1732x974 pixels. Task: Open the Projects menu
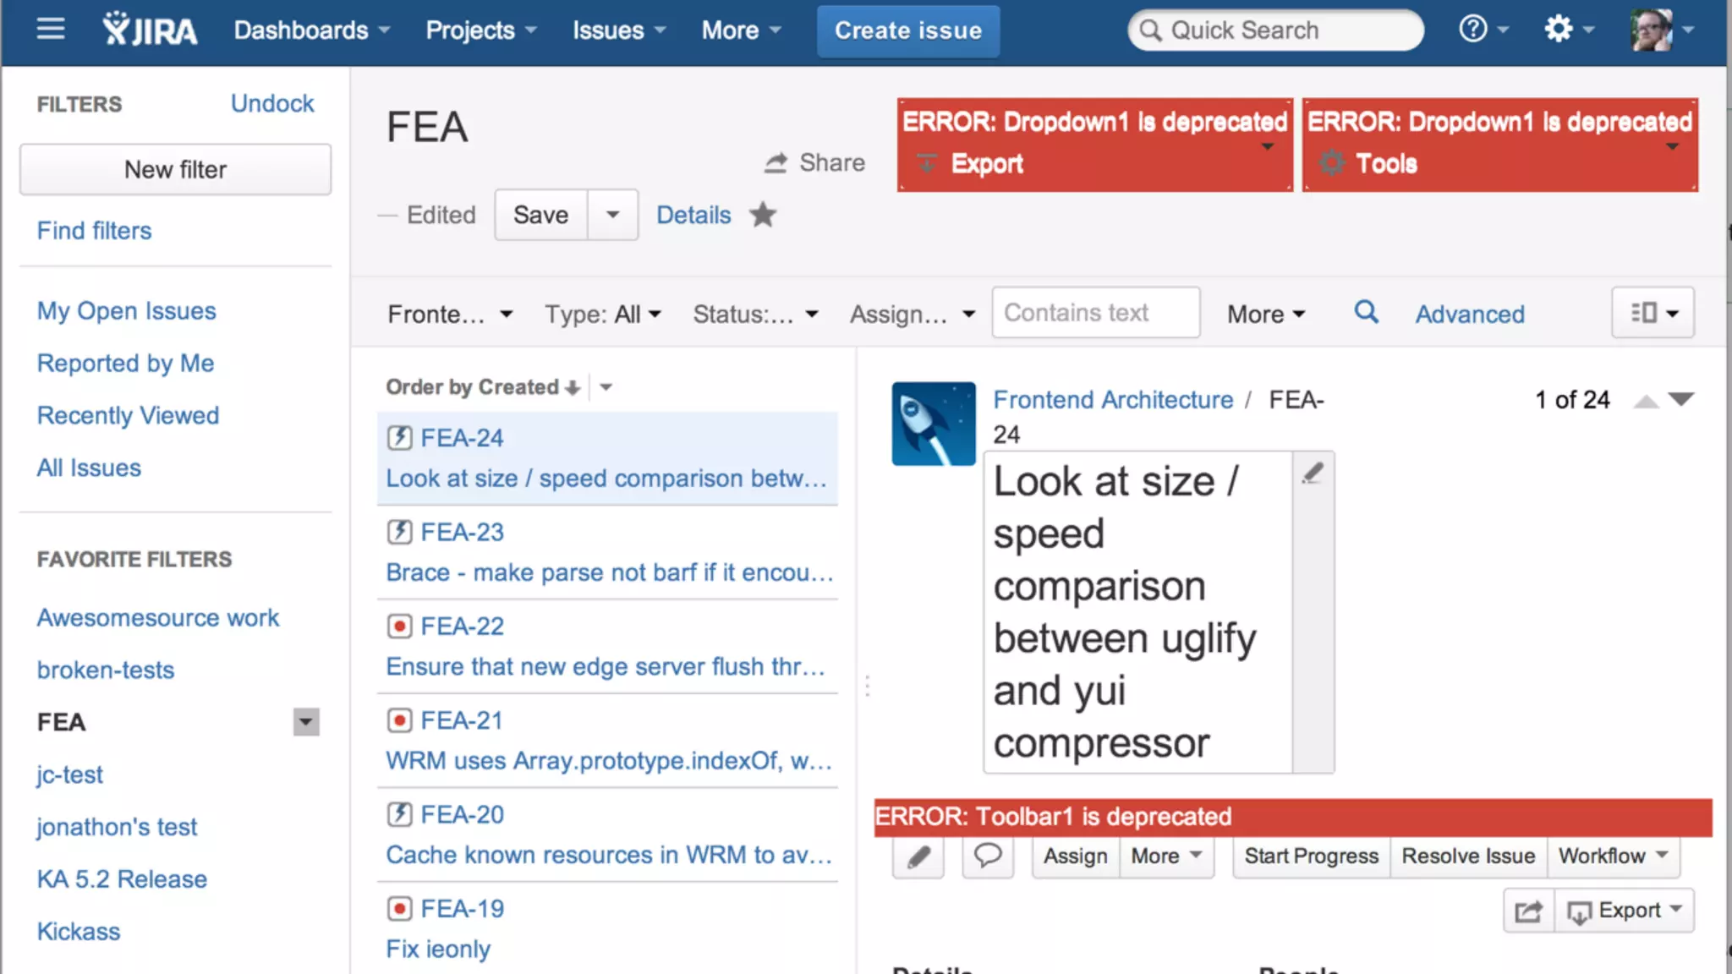[480, 30]
